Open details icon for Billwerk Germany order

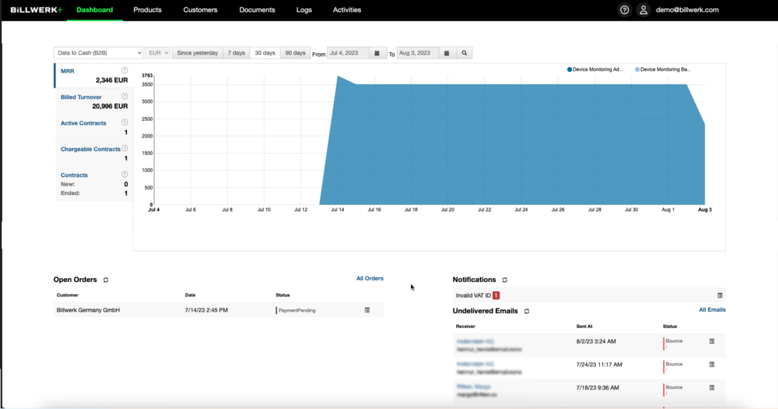pyautogui.click(x=367, y=310)
